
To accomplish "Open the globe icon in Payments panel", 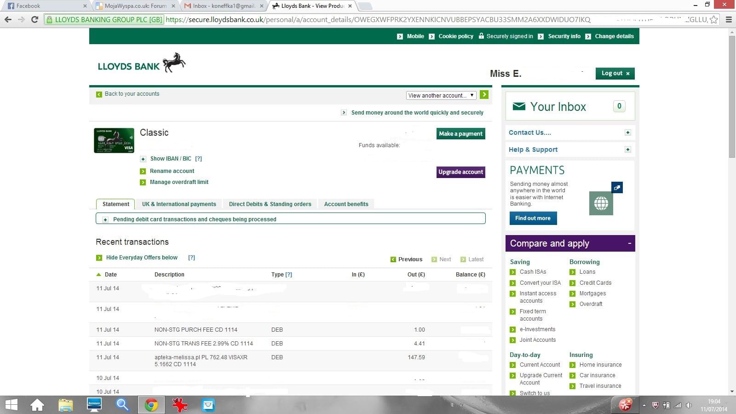I will tap(601, 203).
